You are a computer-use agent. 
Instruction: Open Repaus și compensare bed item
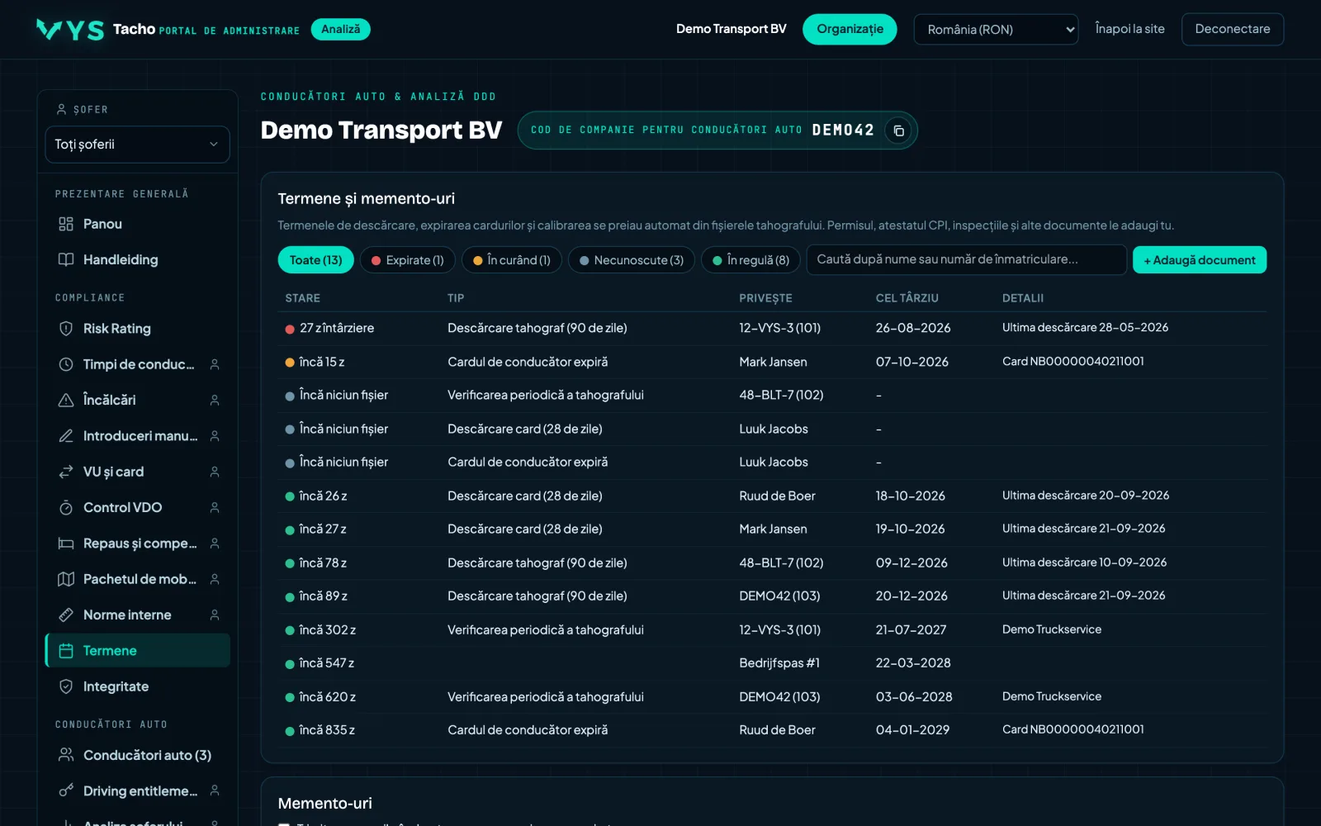(x=137, y=544)
